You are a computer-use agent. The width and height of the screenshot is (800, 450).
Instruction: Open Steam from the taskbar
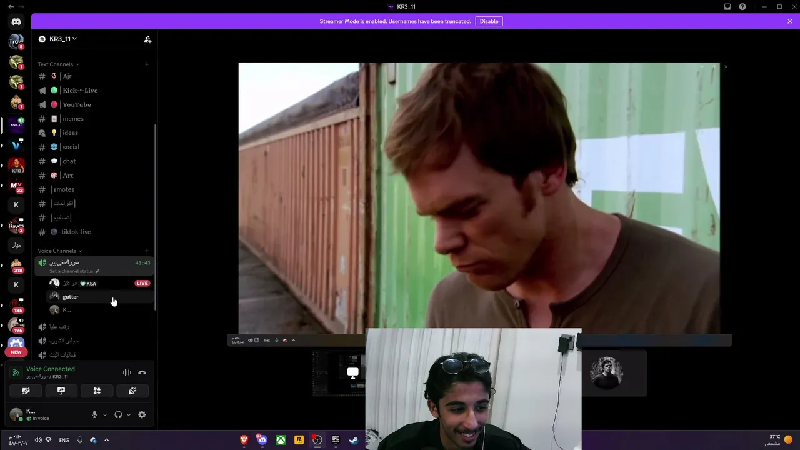(x=354, y=440)
